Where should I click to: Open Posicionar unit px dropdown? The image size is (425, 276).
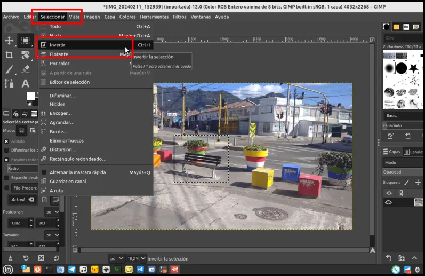pos(52,212)
